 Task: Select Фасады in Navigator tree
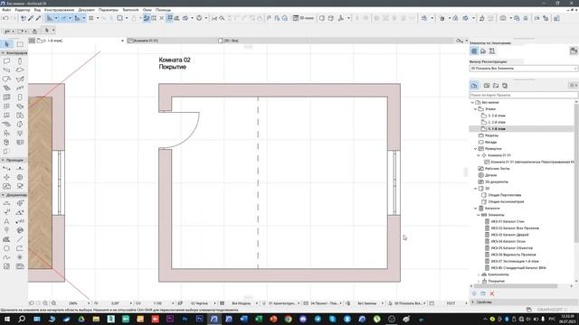pos(490,143)
